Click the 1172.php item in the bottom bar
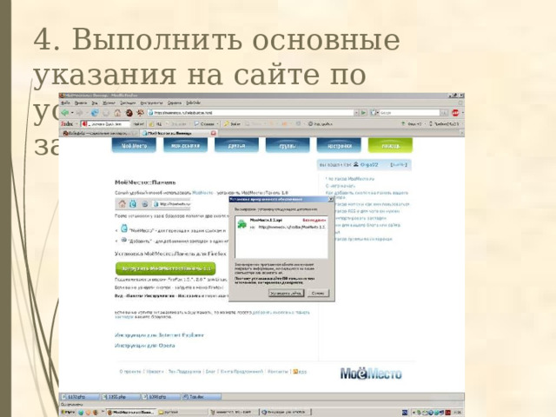 tap(80, 397)
